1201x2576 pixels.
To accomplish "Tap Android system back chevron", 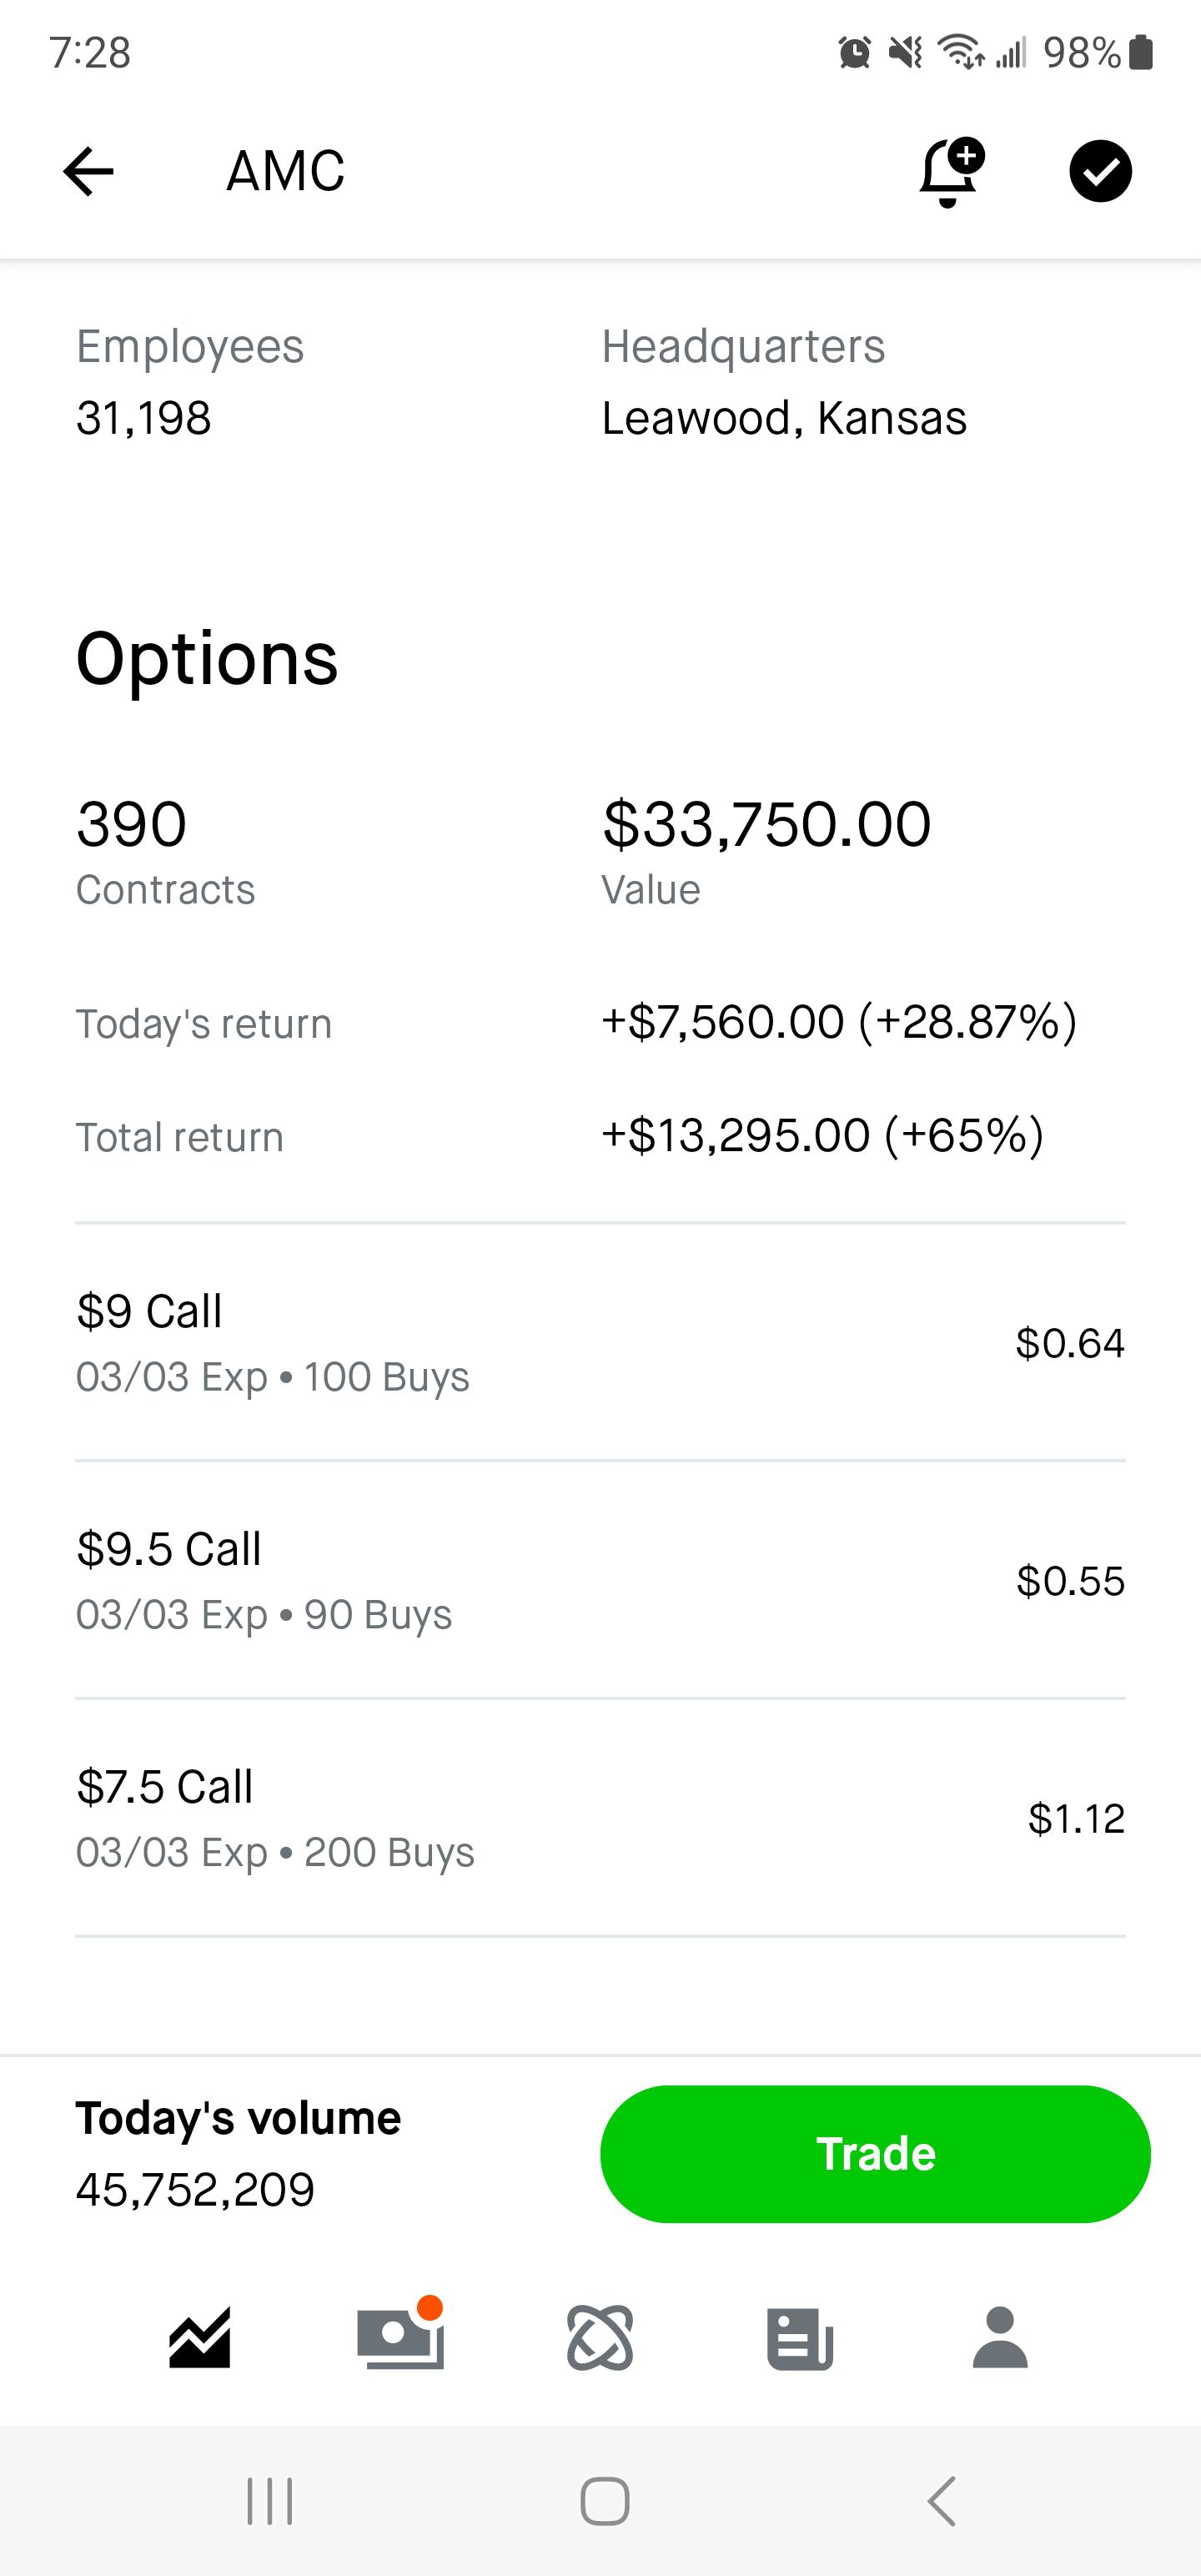I will 941,2501.
